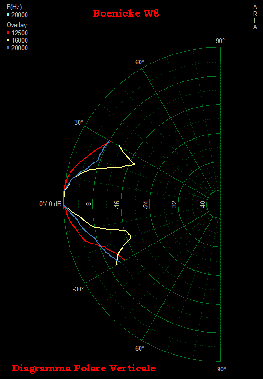
Task: Click the F(Hz) legend heading
Action: tap(14, 7)
